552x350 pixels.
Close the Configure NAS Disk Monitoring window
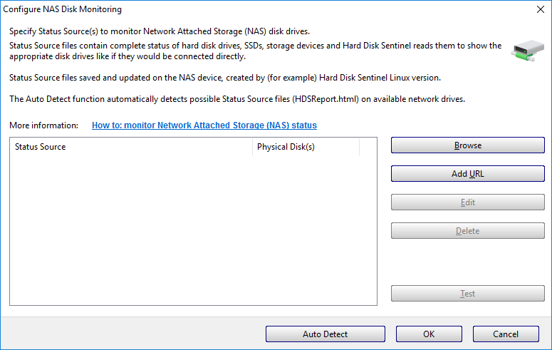(539, 9)
